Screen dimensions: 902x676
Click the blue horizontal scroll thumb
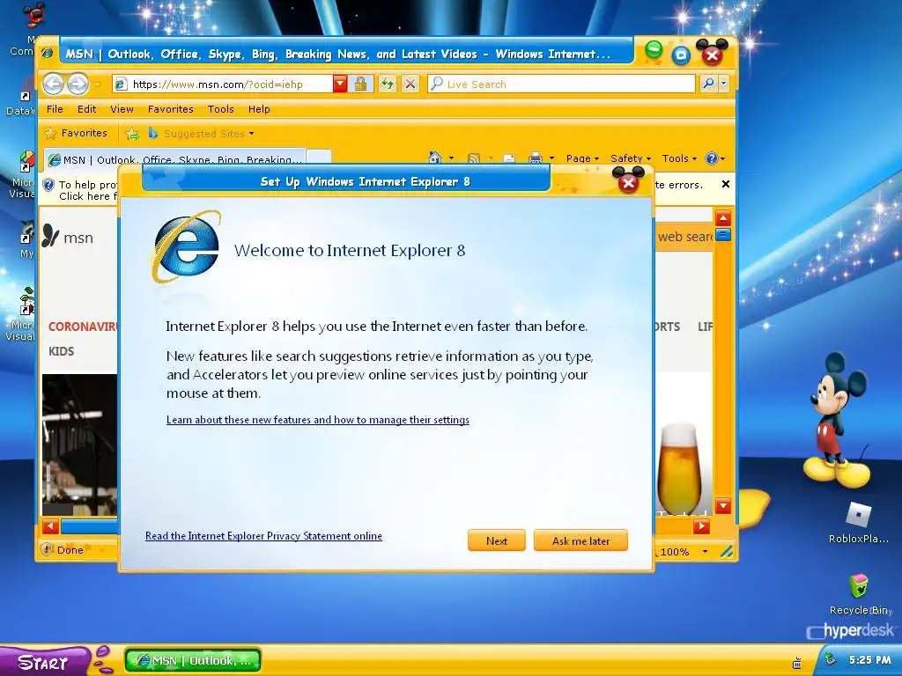pos(89,526)
